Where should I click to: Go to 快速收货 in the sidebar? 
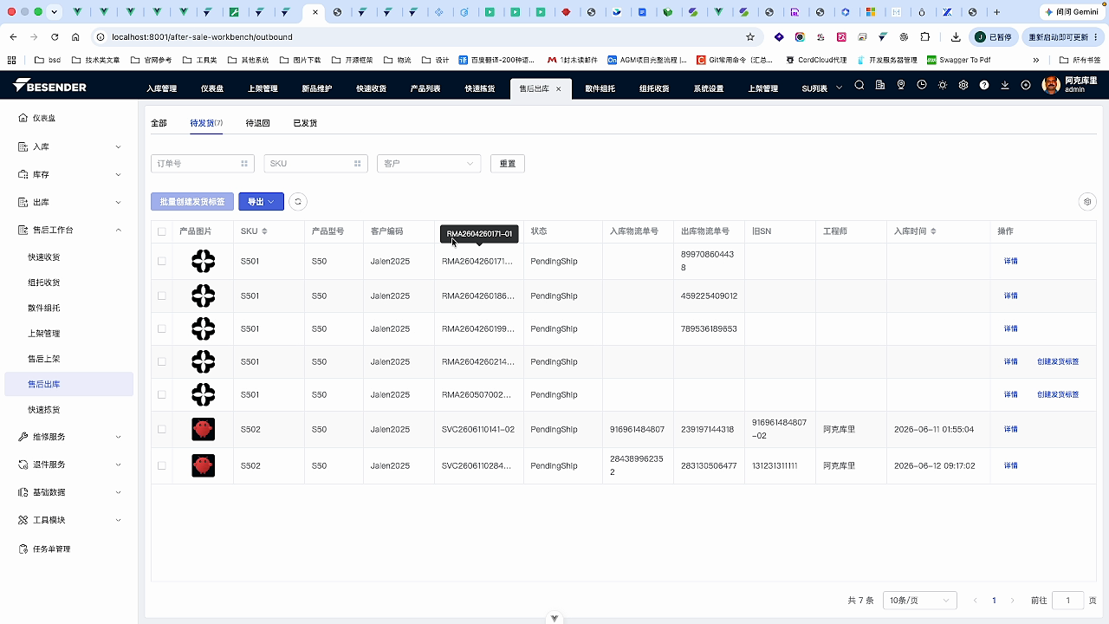(44, 257)
